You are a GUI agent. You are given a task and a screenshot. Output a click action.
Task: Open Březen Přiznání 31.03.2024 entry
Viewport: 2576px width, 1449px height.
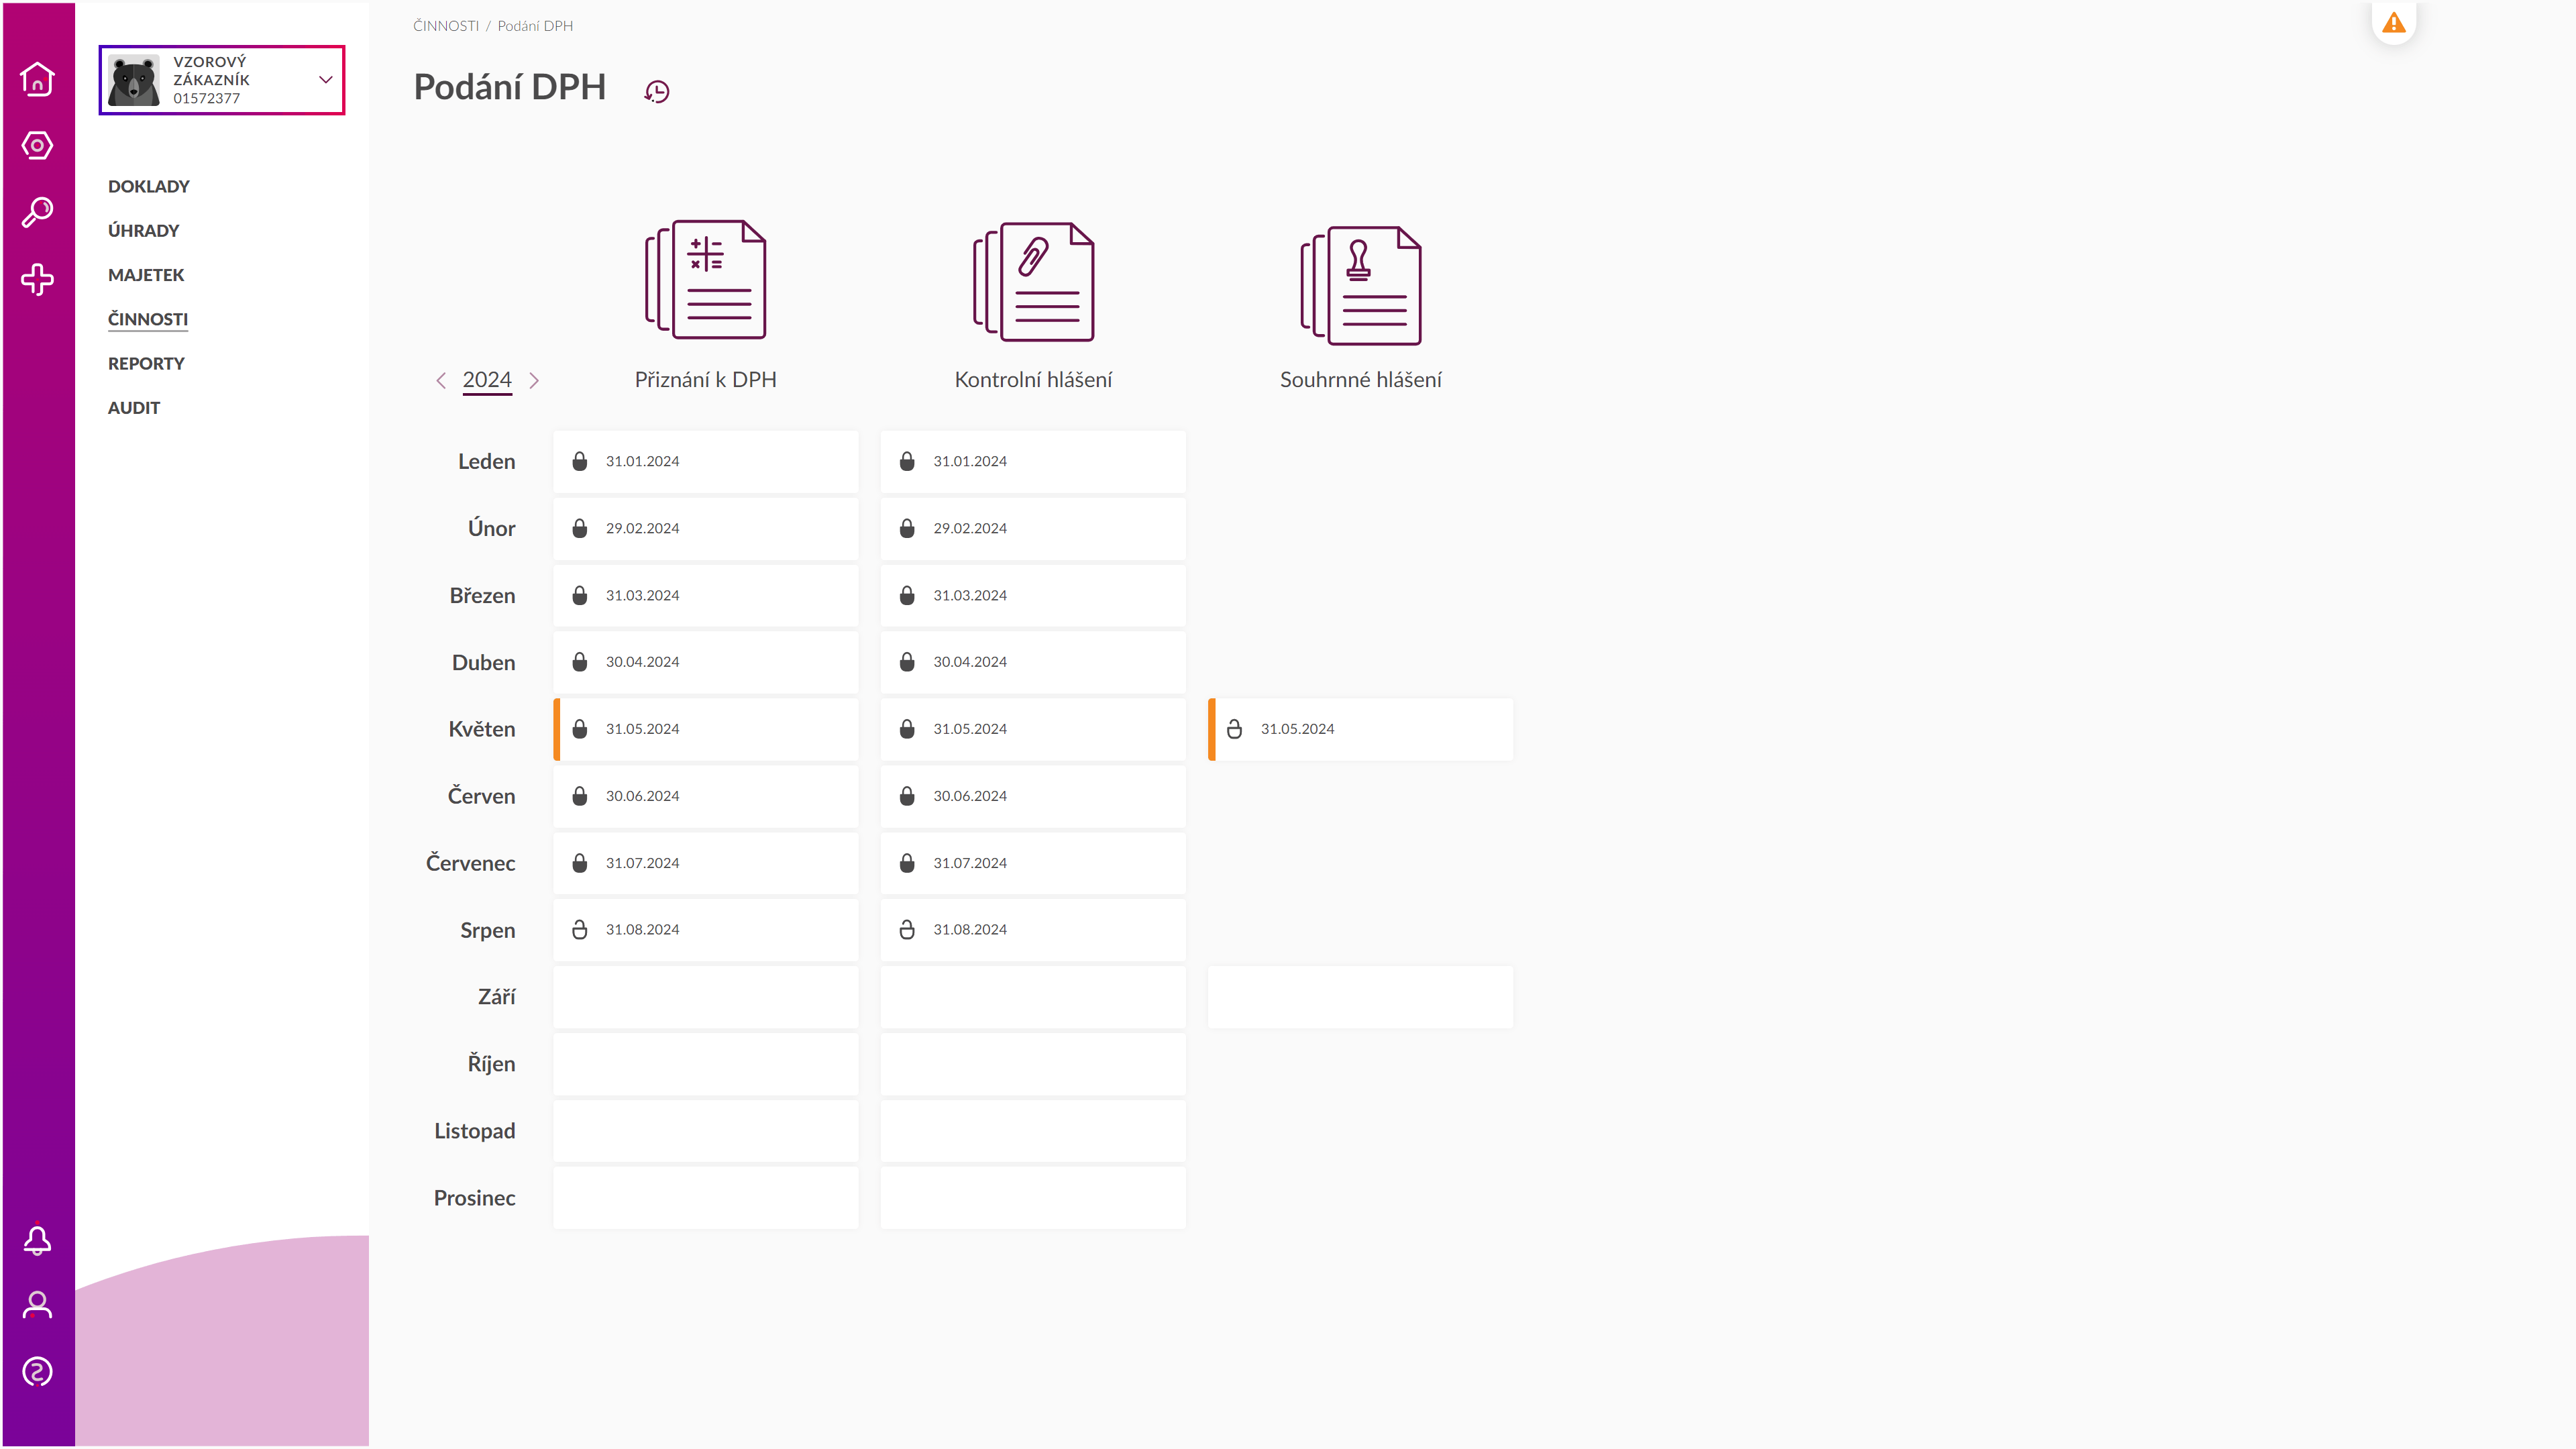pyautogui.click(x=706, y=595)
